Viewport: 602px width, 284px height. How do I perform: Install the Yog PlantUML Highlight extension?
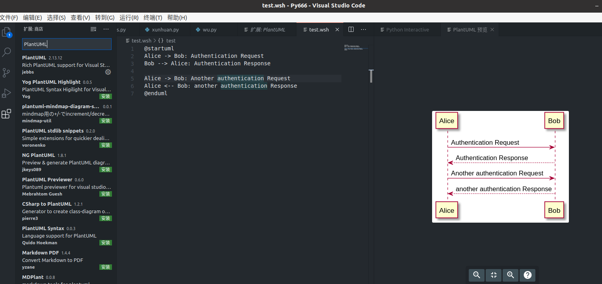(105, 96)
